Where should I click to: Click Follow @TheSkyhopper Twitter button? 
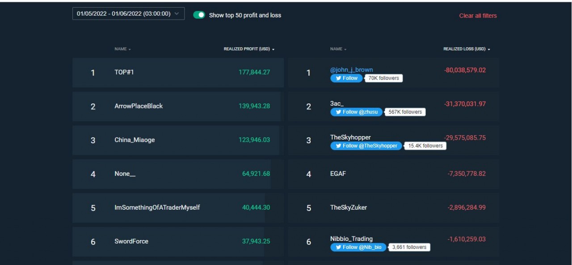click(366, 146)
